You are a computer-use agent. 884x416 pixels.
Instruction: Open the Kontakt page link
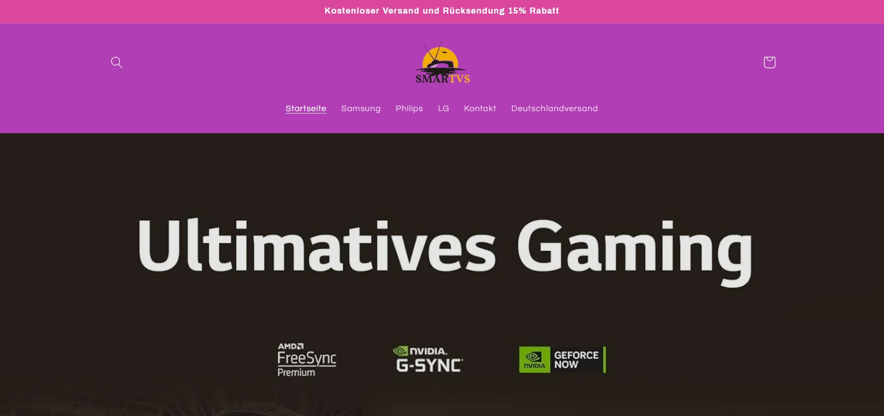pos(480,109)
